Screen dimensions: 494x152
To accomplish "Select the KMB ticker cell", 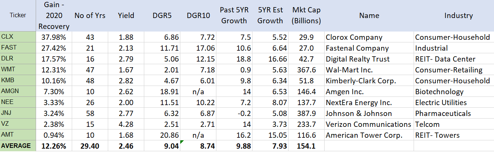I will [18, 81].
